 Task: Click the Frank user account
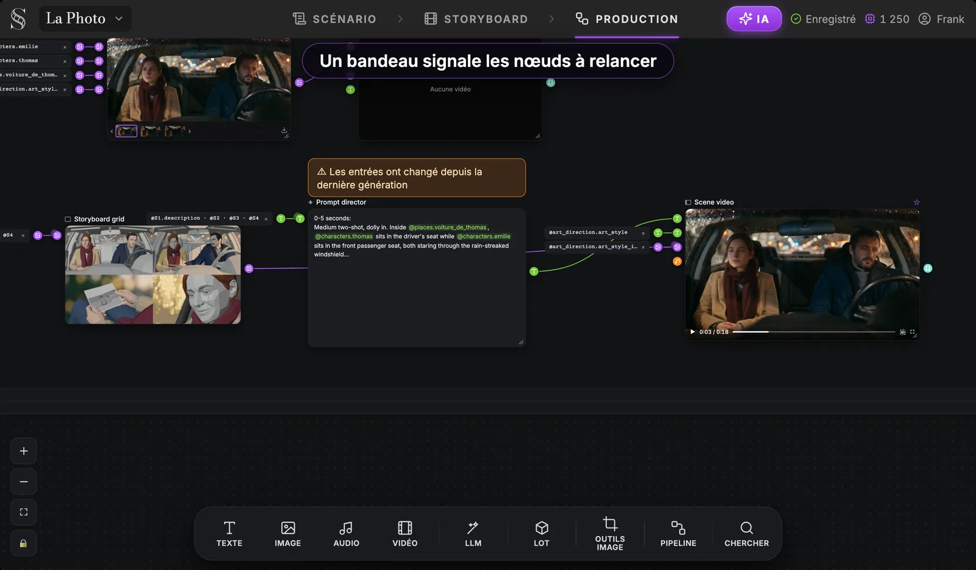[x=941, y=19]
